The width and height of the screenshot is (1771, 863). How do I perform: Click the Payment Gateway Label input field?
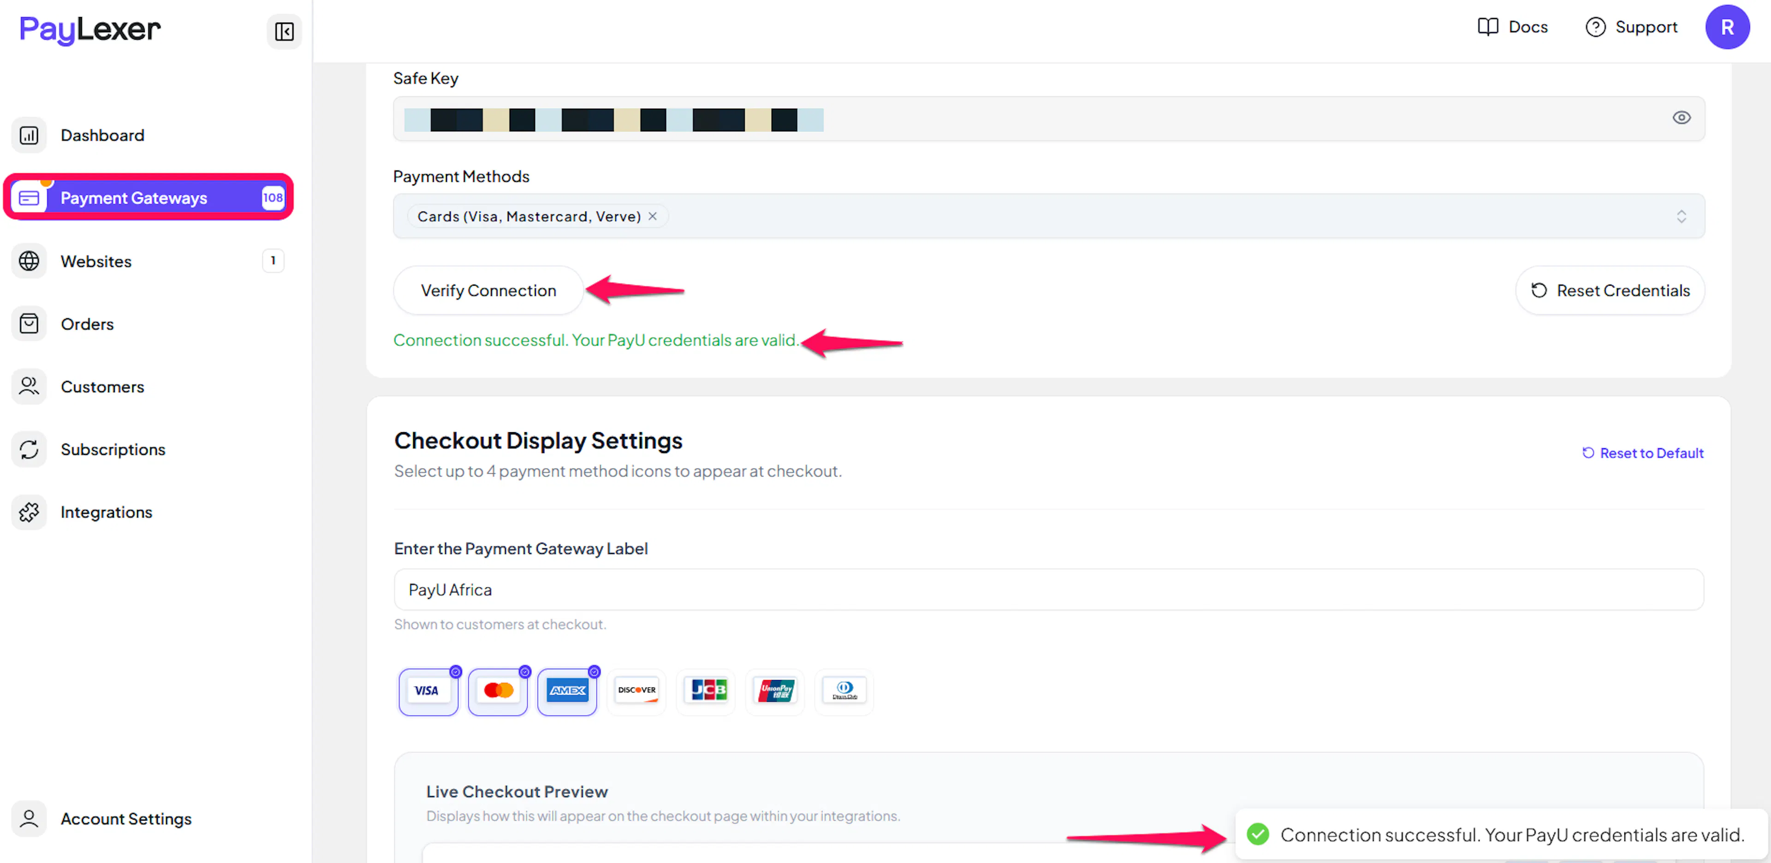pos(1048,589)
